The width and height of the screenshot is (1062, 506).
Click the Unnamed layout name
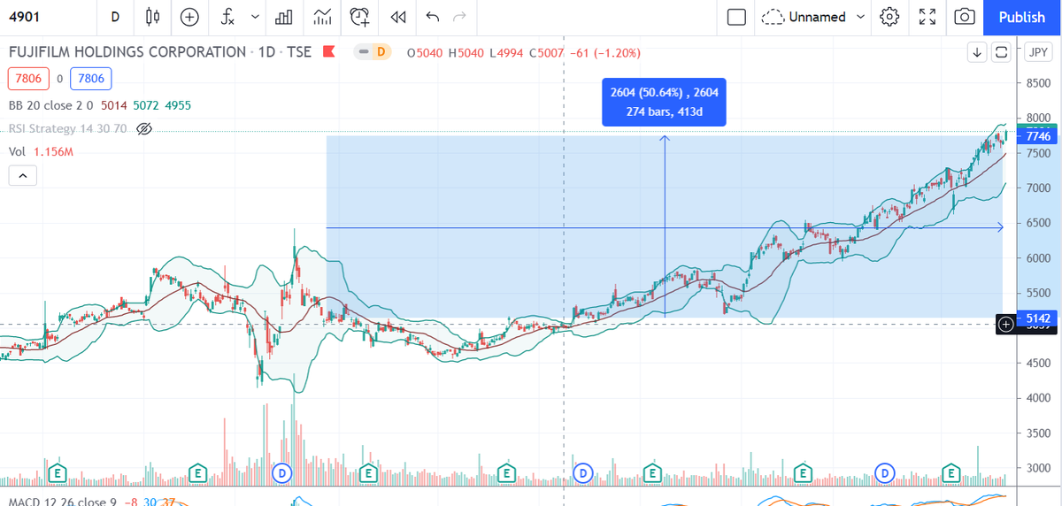(818, 17)
